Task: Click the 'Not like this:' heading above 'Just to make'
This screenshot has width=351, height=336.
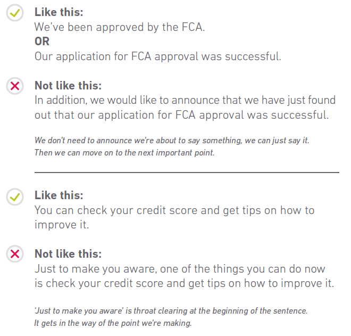Action: (x=68, y=253)
